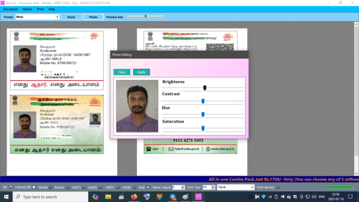The image size is (359, 202).
Task: Toggle the BG checkbox
Action: coord(11,188)
